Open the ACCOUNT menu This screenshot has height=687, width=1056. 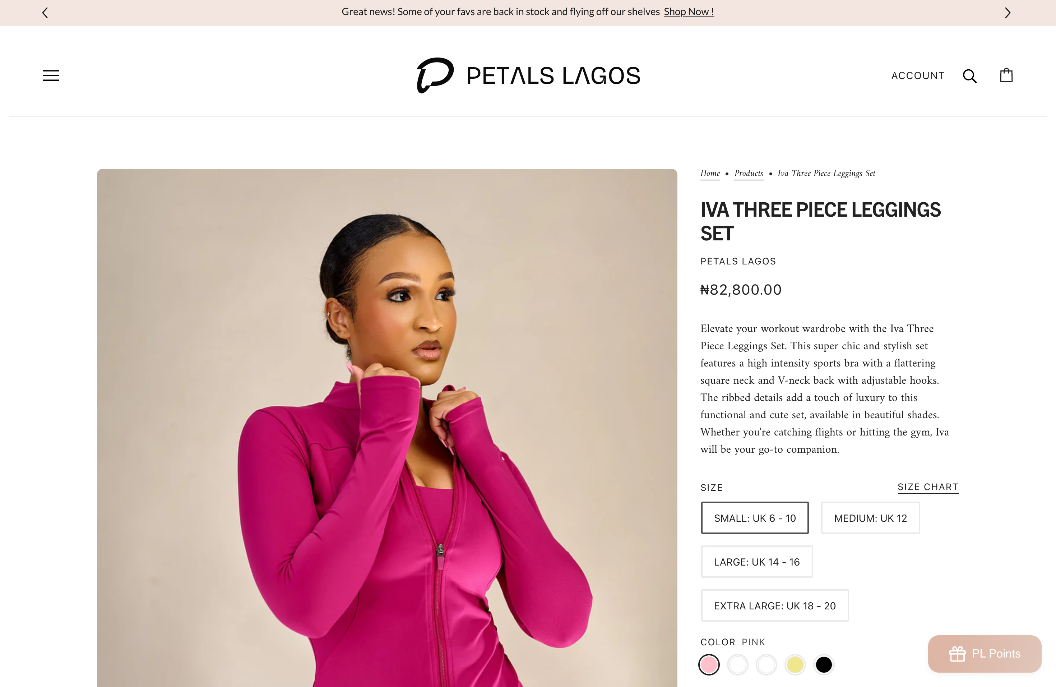(918, 75)
